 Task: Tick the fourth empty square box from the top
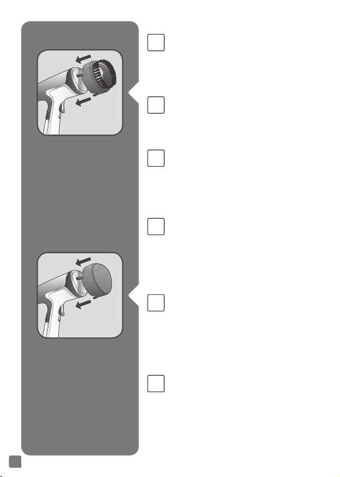tap(156, 226)
